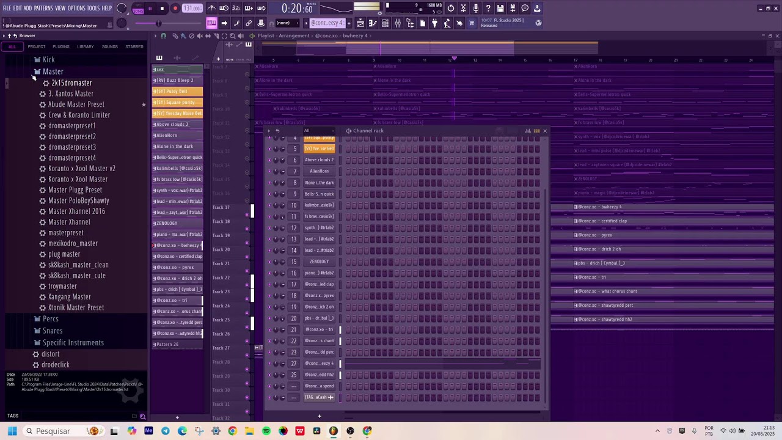This screenshot has height=440, width=782.
Task: Open Channel rack graph editor icon
Action: click(528, 131)
